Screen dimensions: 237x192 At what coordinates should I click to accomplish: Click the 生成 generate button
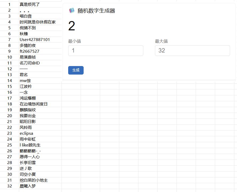(76, 70)
